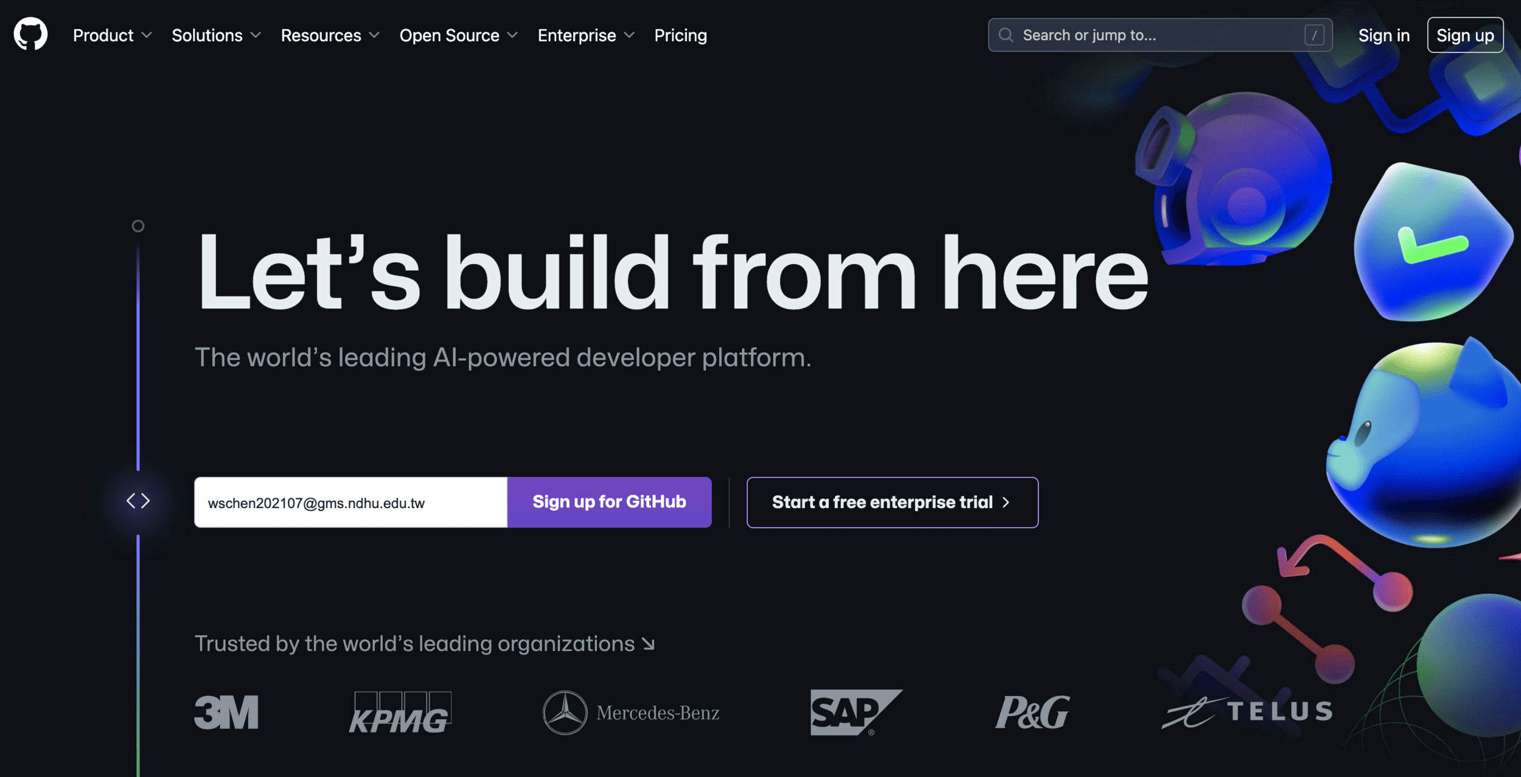
Task: Click the Mercedes-Benz logo
Action: (631, 713)
